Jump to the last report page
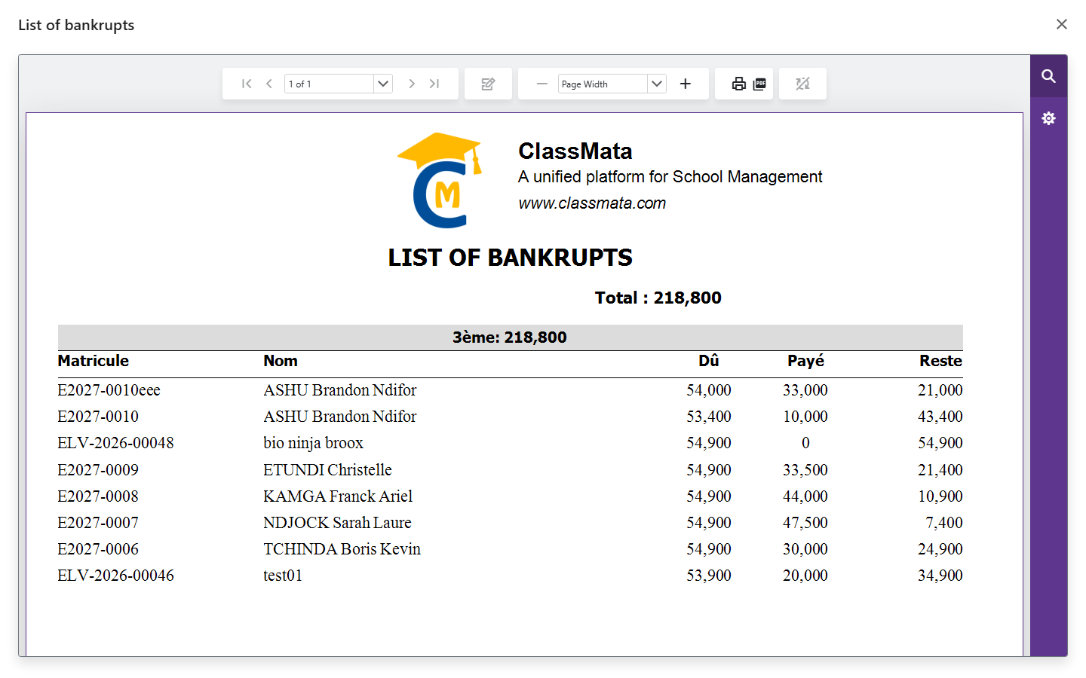1086x678 pixels. [434, 84]
